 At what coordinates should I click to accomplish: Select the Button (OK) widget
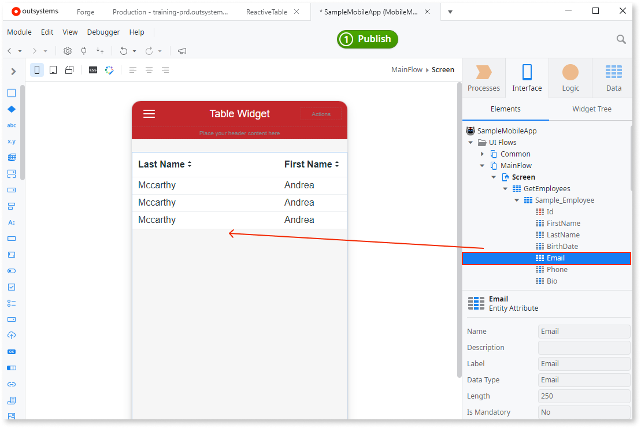click(12, 352)
